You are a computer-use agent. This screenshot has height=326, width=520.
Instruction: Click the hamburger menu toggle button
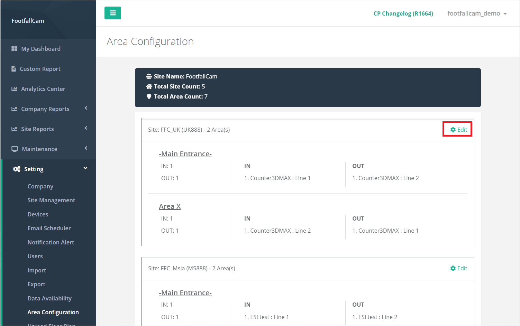112,13
